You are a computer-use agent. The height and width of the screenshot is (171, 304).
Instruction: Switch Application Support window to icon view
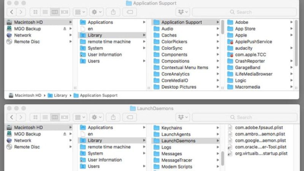(35, 12)
